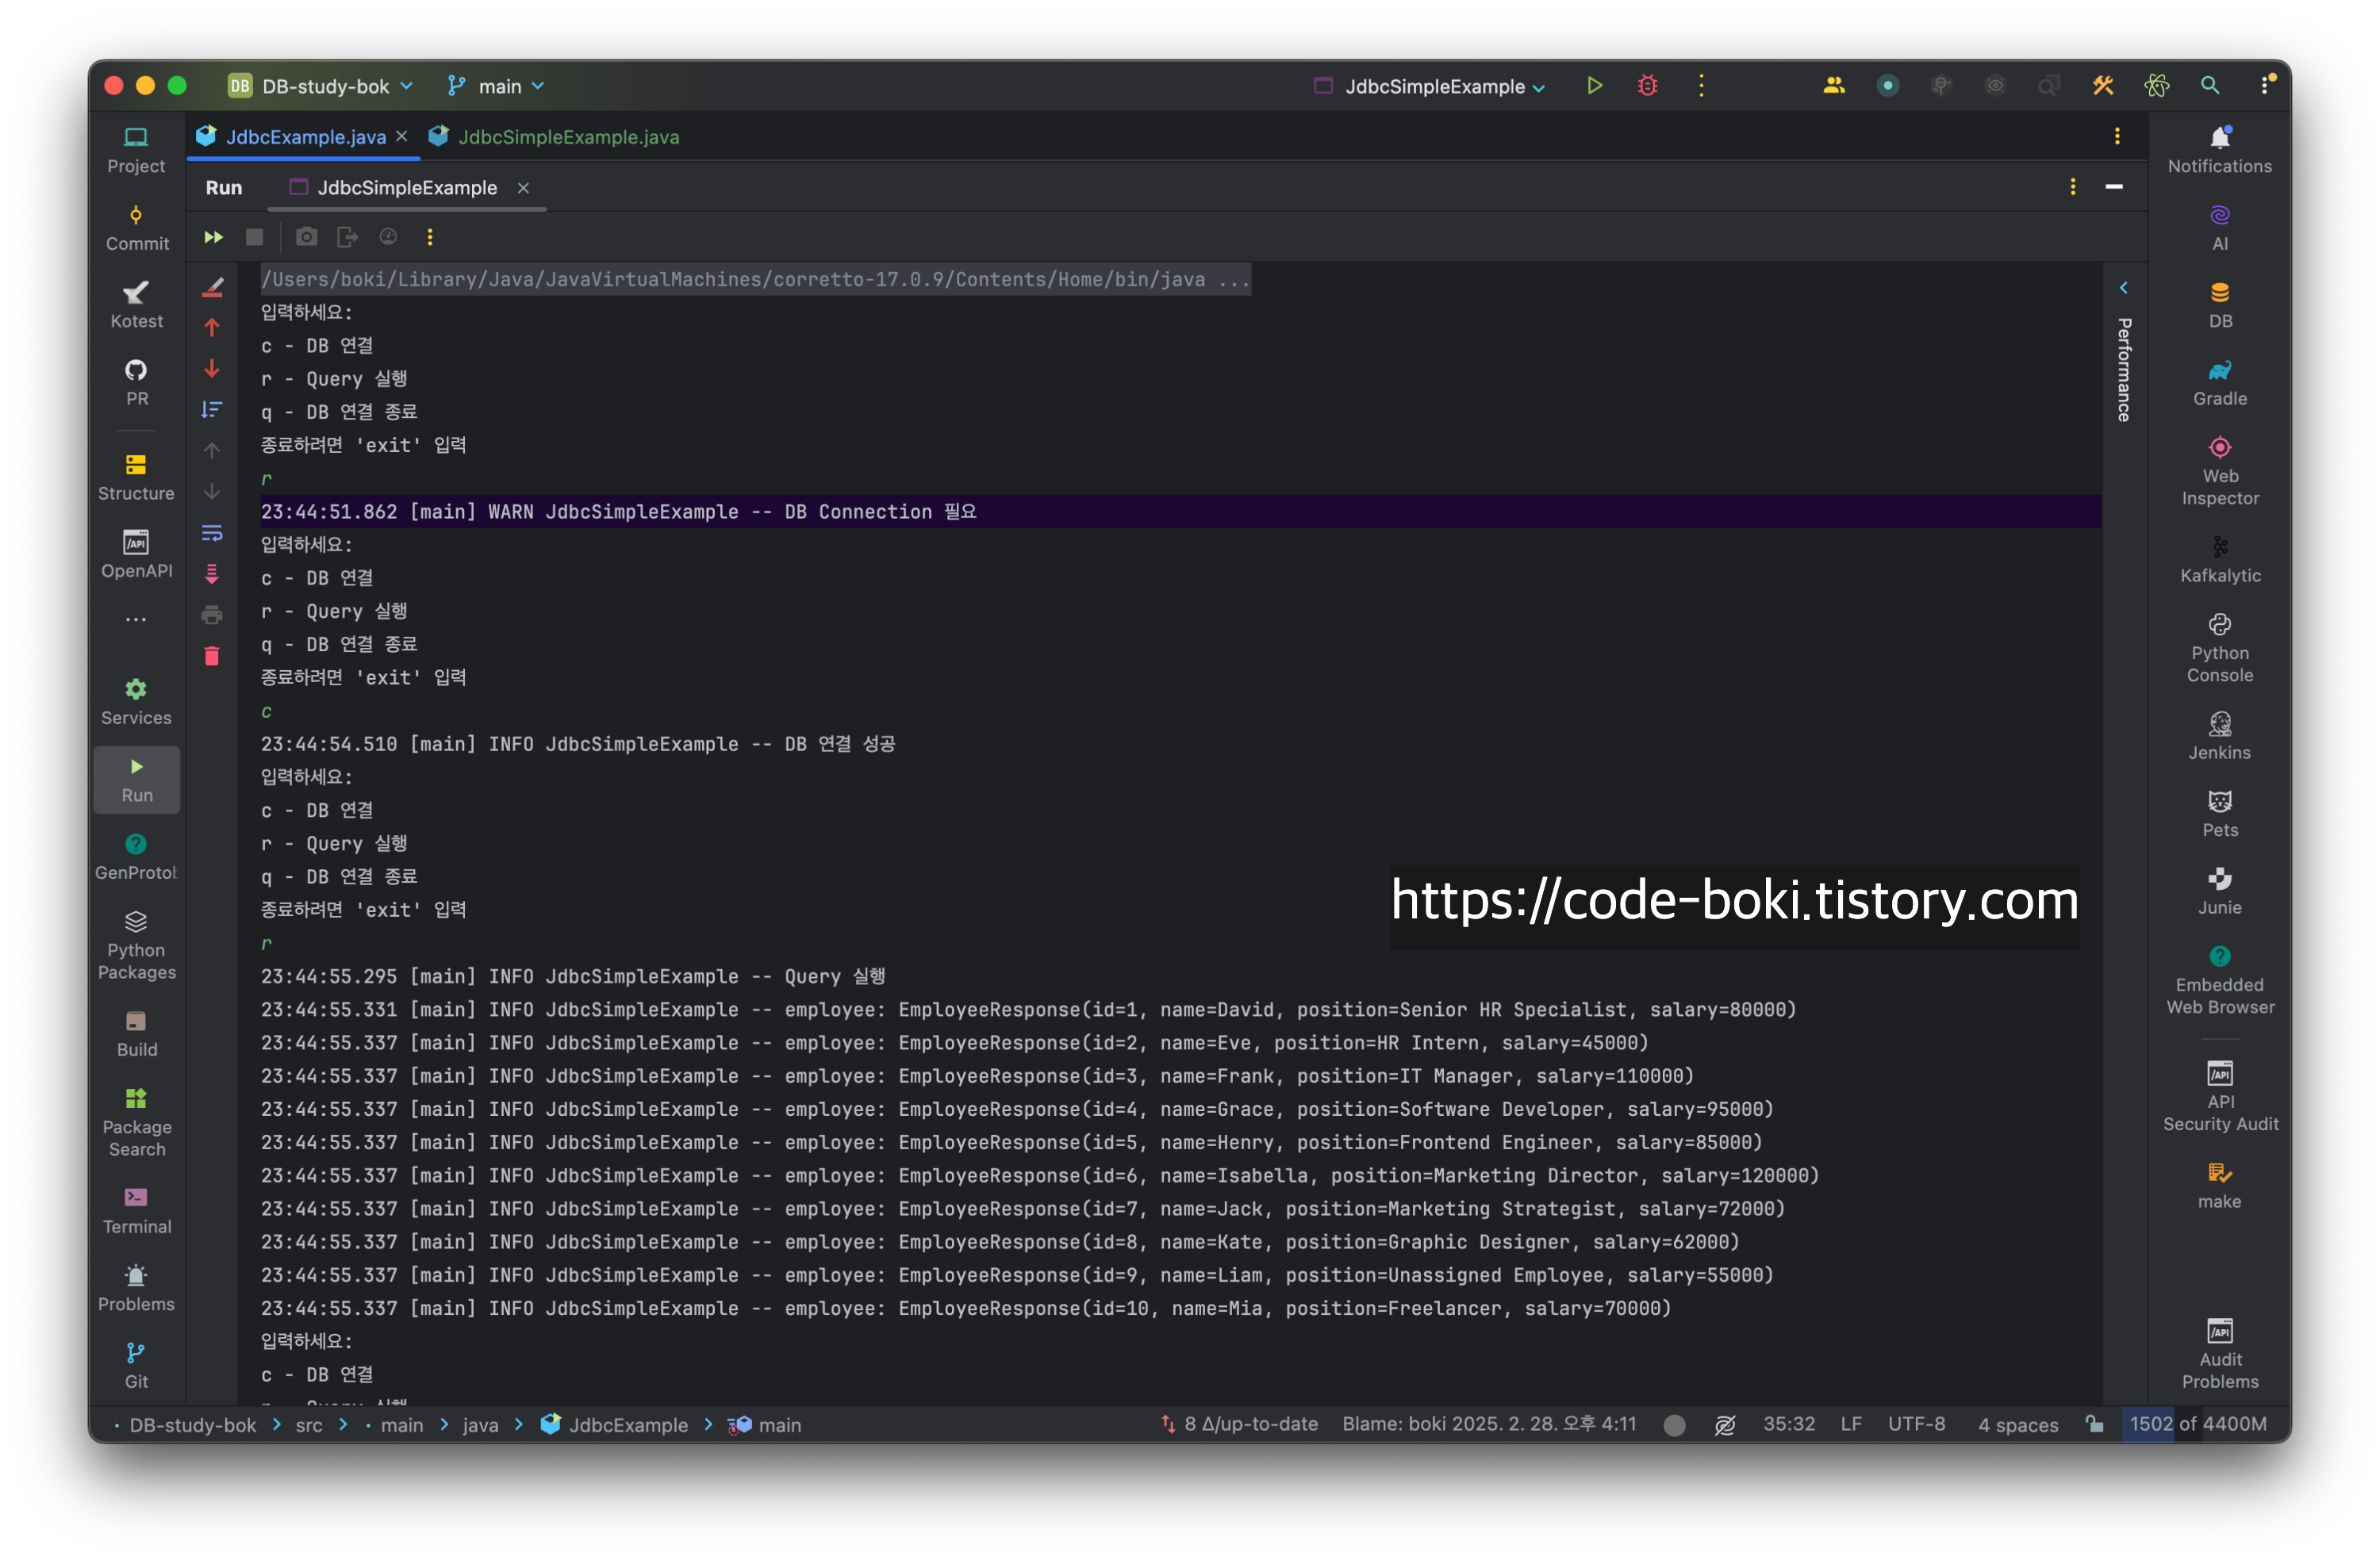Switch to JdbcSimpleExample.java editor tab

(x=567, y=137)
